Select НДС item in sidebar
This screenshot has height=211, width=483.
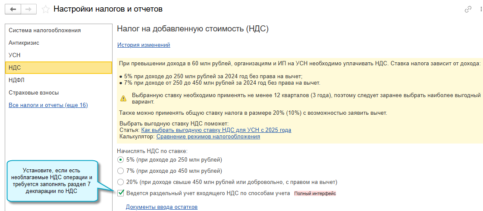15,68
